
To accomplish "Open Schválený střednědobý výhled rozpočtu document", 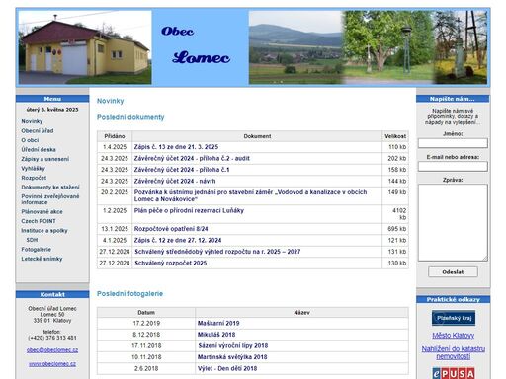I will tap(217, 252).
